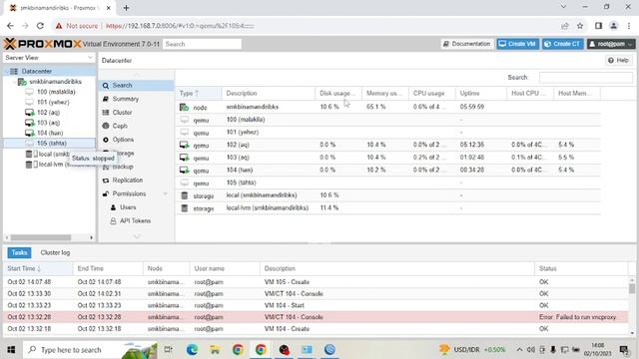Click the VM 105 - Create task entry
This screenshot has height=359, width=639.
pos(316,282)
